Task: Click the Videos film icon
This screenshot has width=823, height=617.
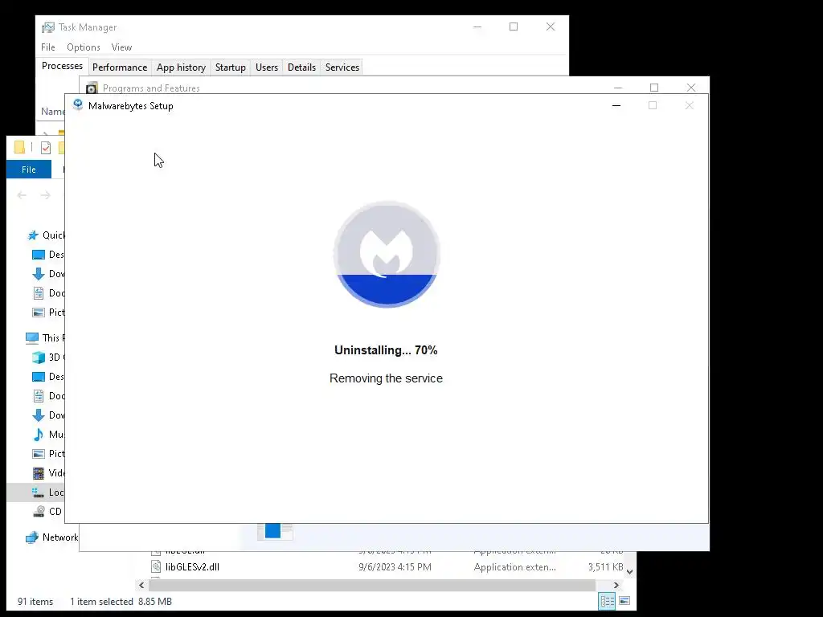Action: pyautogui.click(x=39, y=473)
